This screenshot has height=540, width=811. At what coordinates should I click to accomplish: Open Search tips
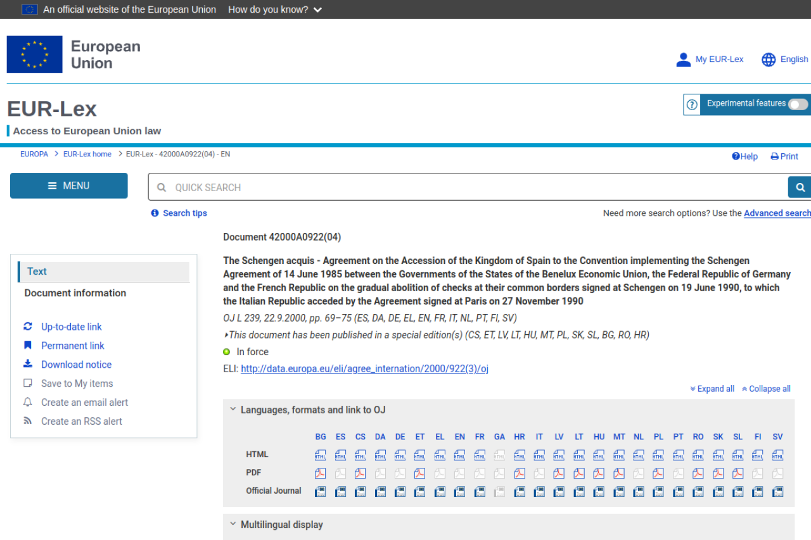(x=179, y=213)
